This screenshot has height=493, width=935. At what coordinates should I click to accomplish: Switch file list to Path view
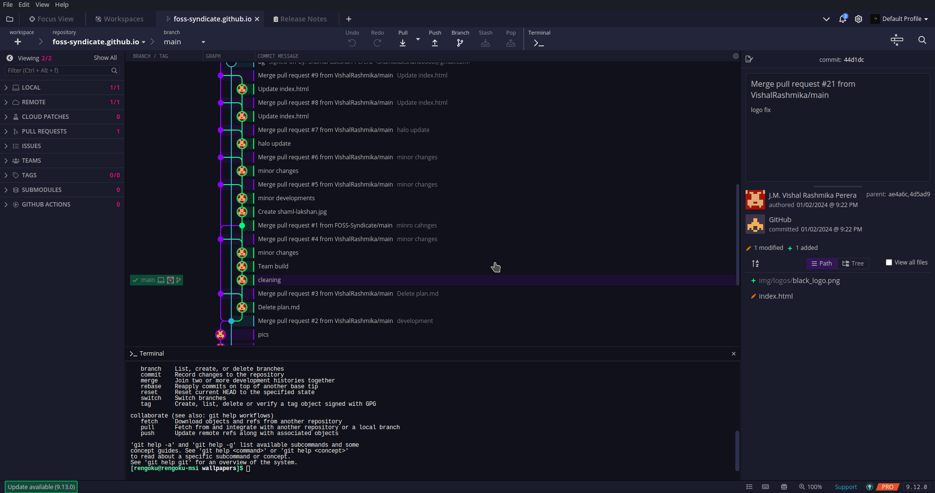822,264
